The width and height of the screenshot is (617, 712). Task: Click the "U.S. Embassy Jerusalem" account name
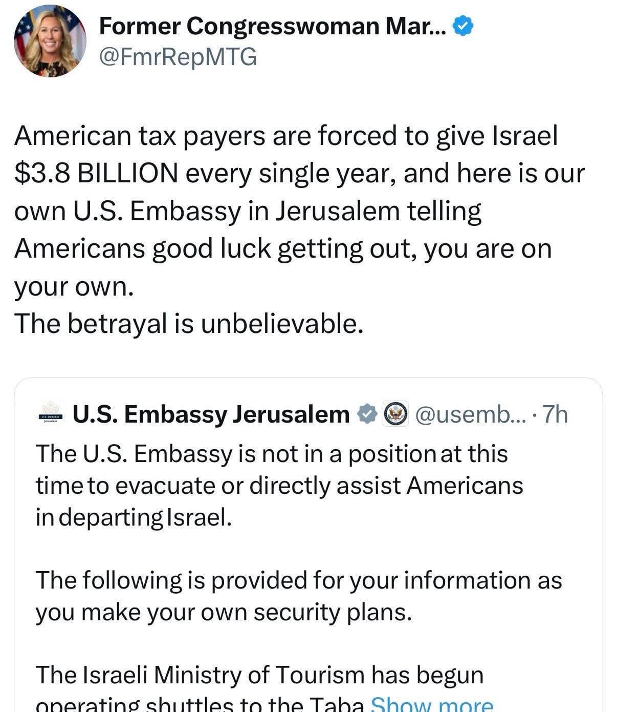pyautogui.click(x=211, y=414)
